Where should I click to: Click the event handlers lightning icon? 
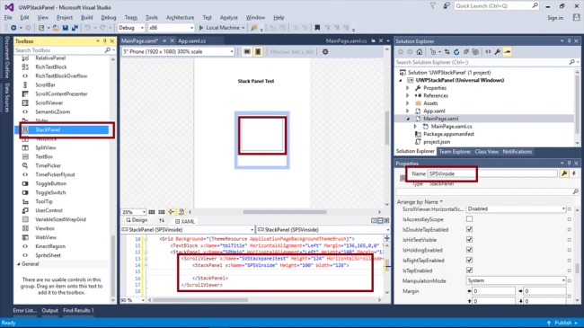point(574,173)
